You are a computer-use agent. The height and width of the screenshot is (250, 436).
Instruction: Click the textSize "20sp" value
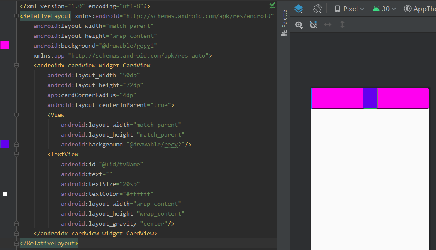pos(130,184)
